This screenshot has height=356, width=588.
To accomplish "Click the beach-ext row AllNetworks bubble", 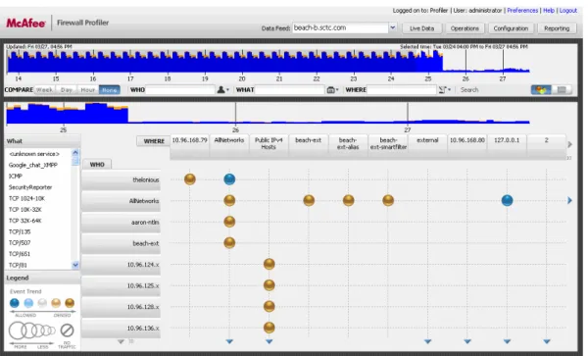I will click(229, 243).
